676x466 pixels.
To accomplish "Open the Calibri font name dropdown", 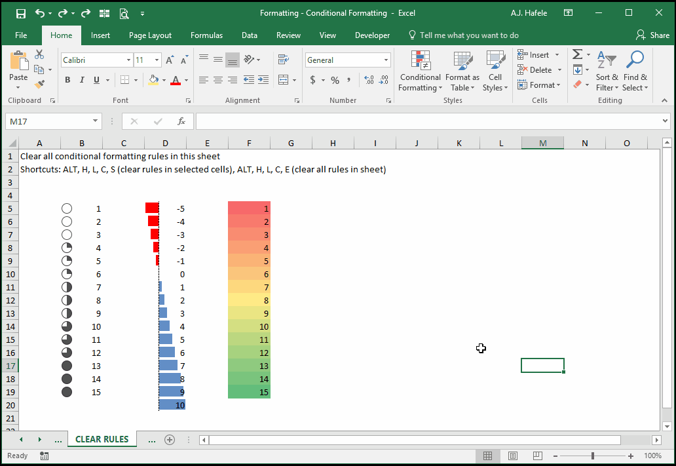I will pyautogui.click(x=128, y=60).
